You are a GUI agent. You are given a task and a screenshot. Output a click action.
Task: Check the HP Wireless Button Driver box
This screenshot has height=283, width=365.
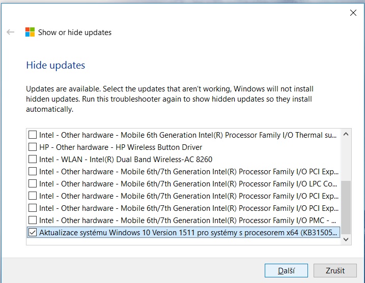(x=33, y=147)
